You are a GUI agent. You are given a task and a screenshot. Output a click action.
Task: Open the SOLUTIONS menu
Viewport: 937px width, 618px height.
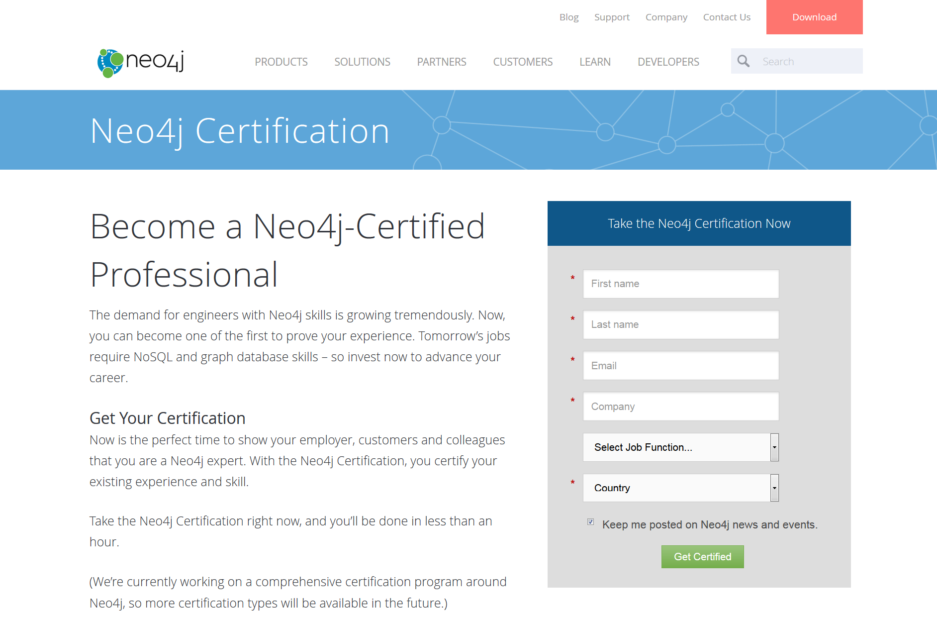[362, 62]
